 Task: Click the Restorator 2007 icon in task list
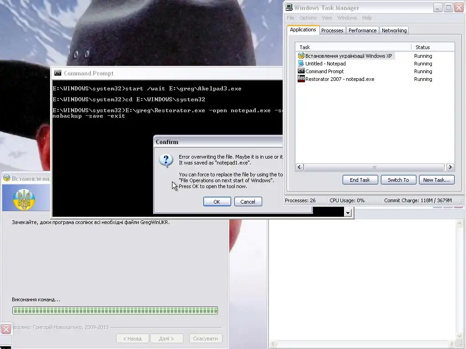(301, 79)
